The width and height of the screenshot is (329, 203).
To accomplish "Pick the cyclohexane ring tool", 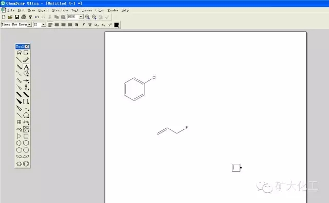I will click(x=26, y=143).
